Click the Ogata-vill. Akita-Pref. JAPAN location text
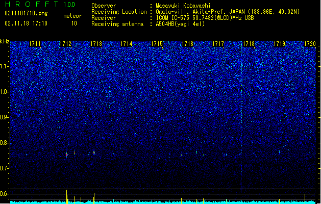This screenshot has height=204, width=321. [x=228, y=12]
